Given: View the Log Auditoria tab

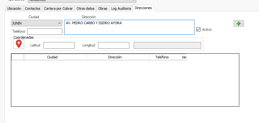Looking at the screenshot, I should [x=121, y=8].
